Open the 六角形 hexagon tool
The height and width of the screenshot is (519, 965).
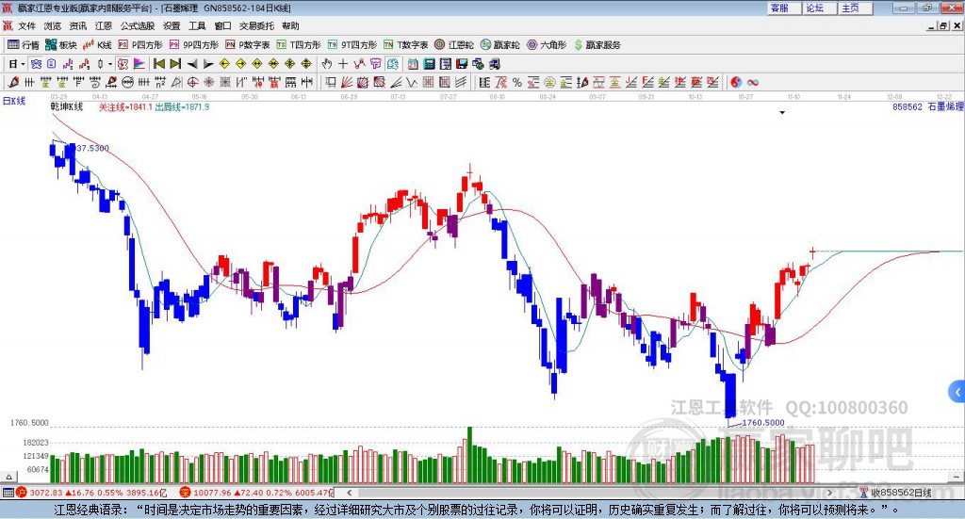547,45
